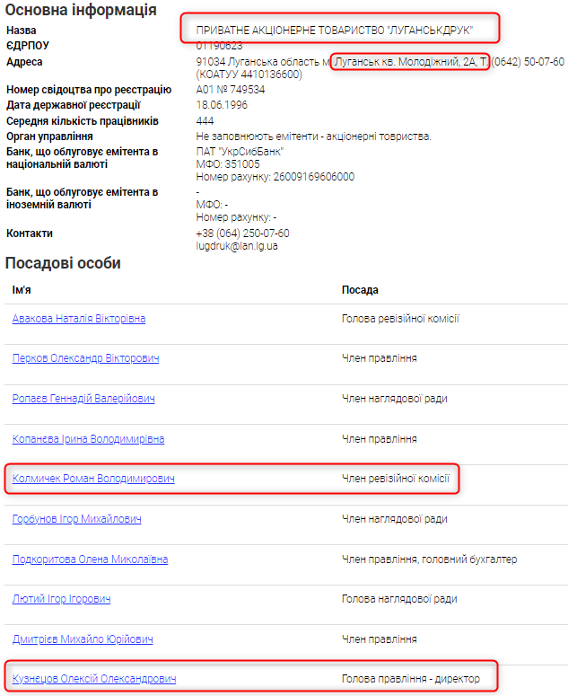Click Горбунов Ігор Михайлович name link
This screenshot has height=696, width=568.
[x=76, y=519]
